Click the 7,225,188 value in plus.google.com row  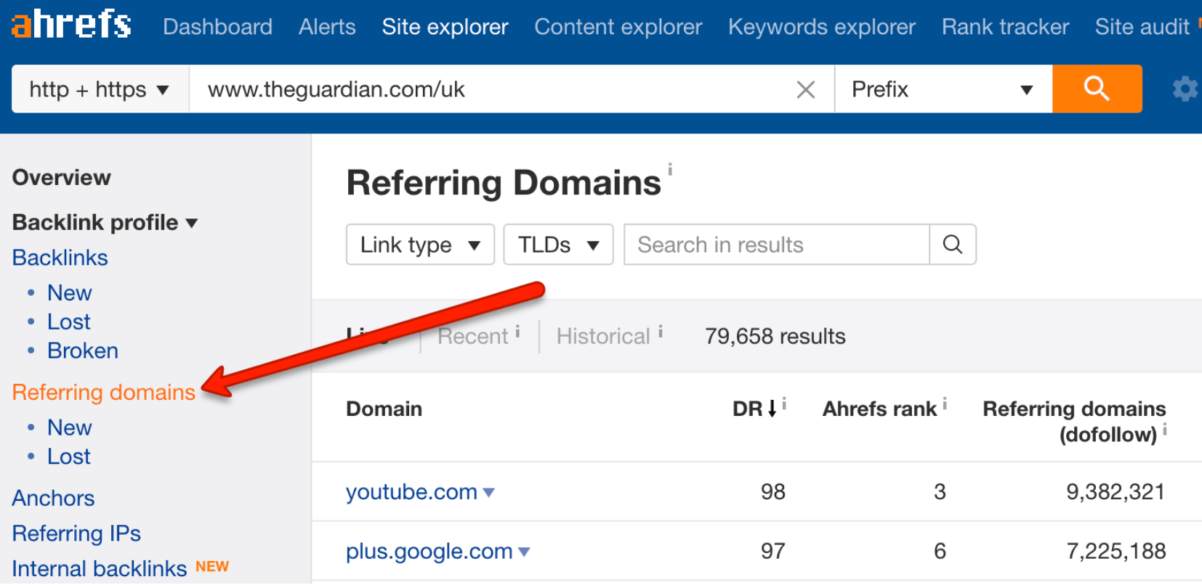1116,552
